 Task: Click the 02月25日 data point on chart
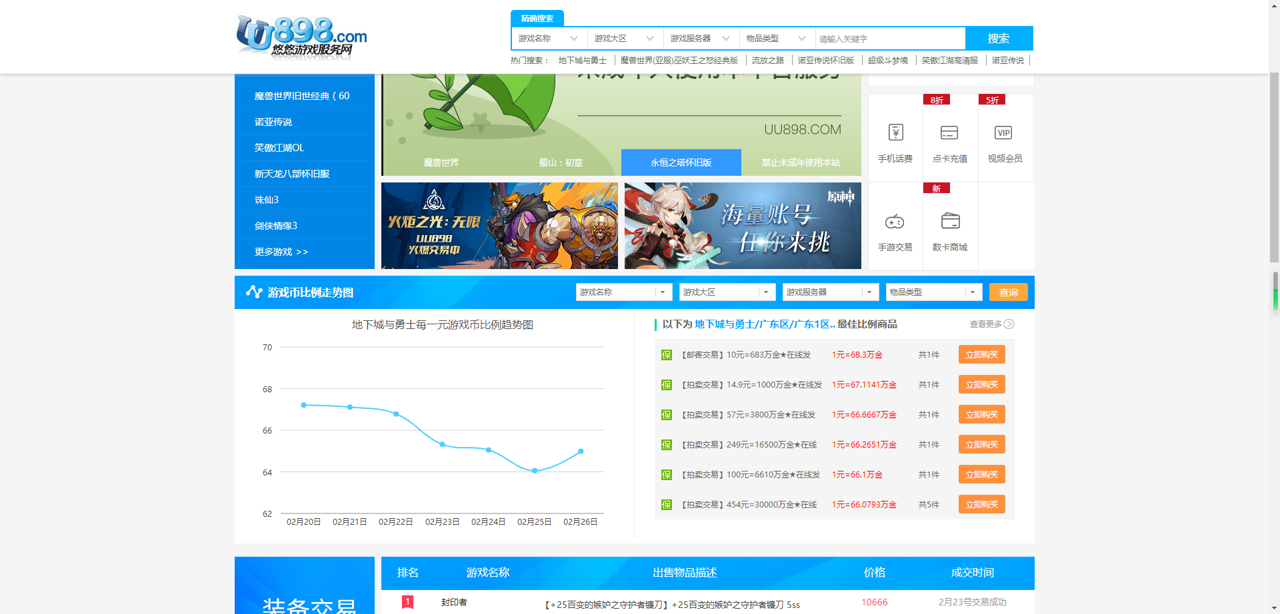(535, 471)
